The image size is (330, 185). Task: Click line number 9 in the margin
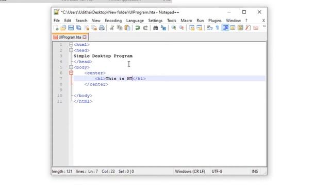point(61,90)
